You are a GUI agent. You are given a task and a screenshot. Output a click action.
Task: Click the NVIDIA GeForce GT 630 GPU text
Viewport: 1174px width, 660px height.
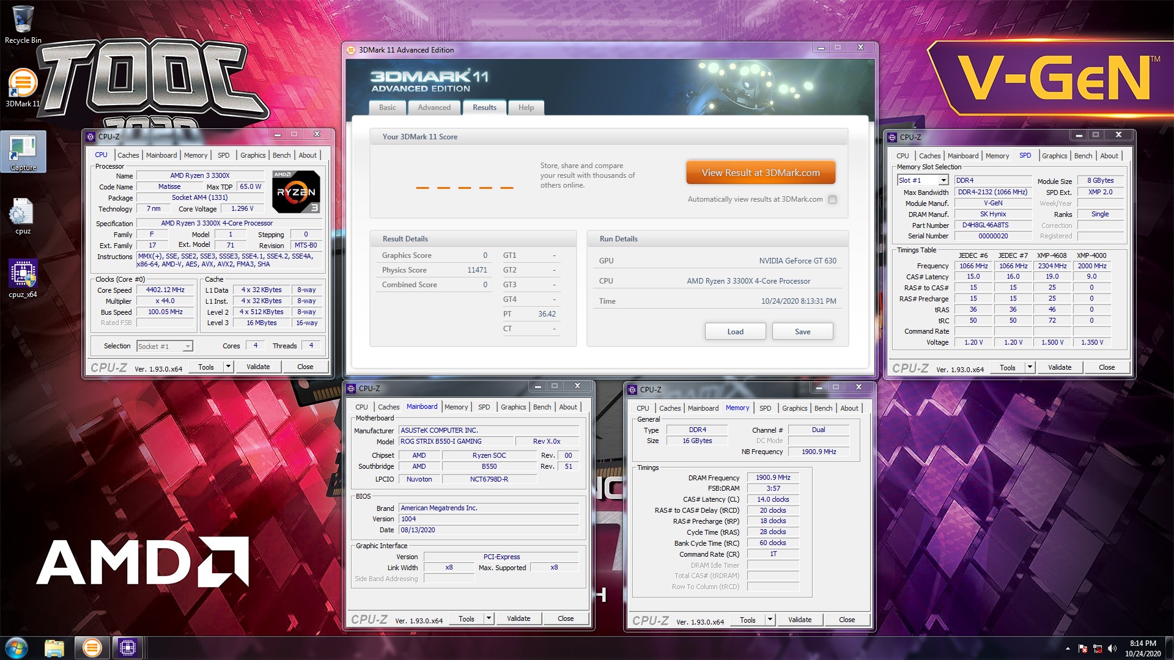(x=797, y=261)
